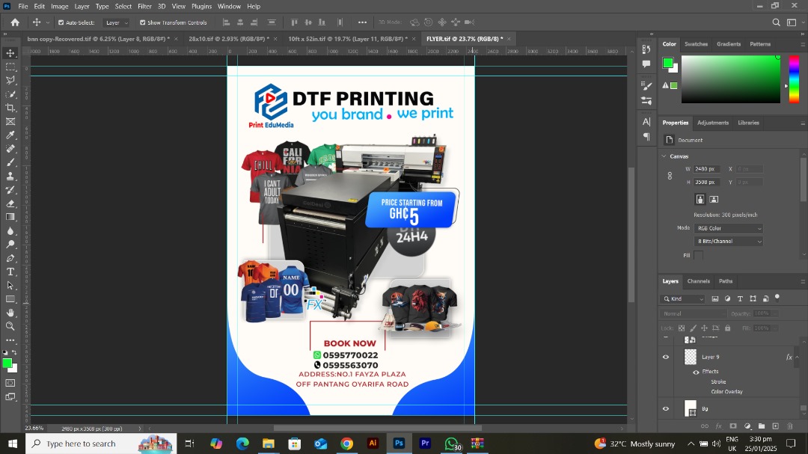The height and width of the screenshot is (454, 808).
Task: Open the Filter menu
Action: pyautogui.click(x=144, y=6)
